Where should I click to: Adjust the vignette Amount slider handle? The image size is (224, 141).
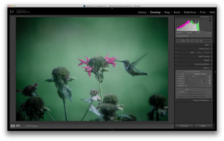tap(193, 76)
